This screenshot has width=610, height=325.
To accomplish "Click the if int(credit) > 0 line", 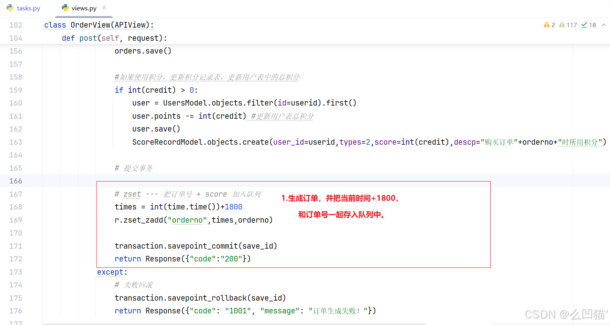I will (x=156, y=90).
